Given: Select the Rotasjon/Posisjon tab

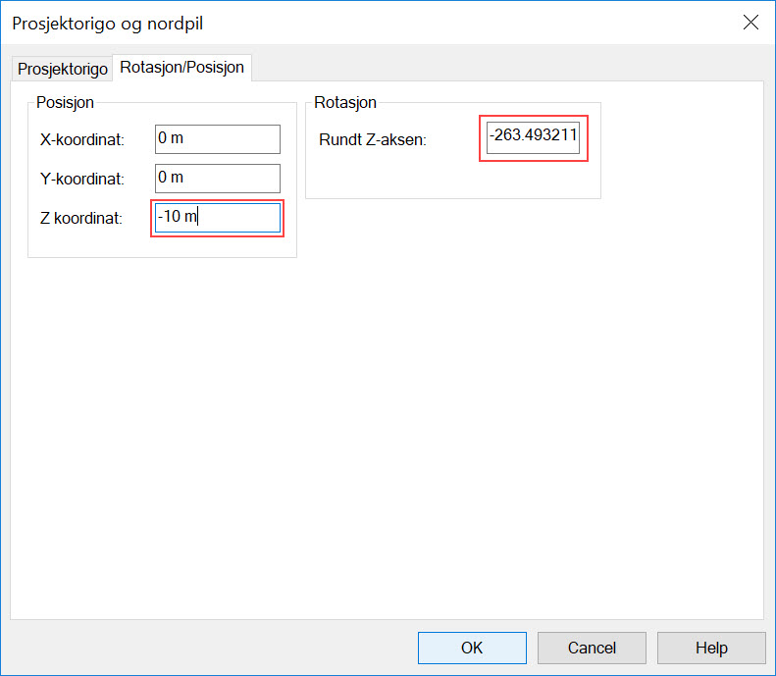Looking at the screenshot, I should 181,69.
